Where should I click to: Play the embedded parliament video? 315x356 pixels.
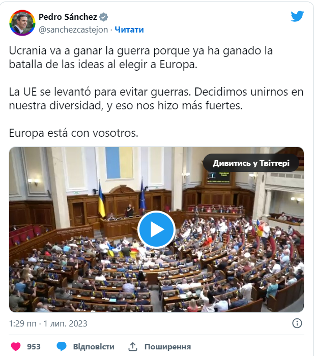coord(156,229)
